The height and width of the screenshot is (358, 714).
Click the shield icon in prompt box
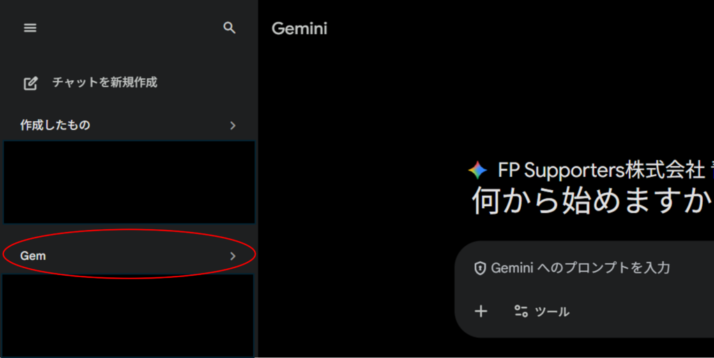480,268
